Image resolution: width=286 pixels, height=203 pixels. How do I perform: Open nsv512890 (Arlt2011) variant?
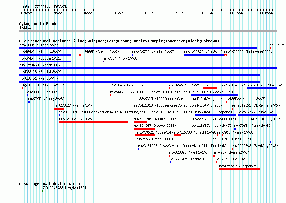click(171, 92)
